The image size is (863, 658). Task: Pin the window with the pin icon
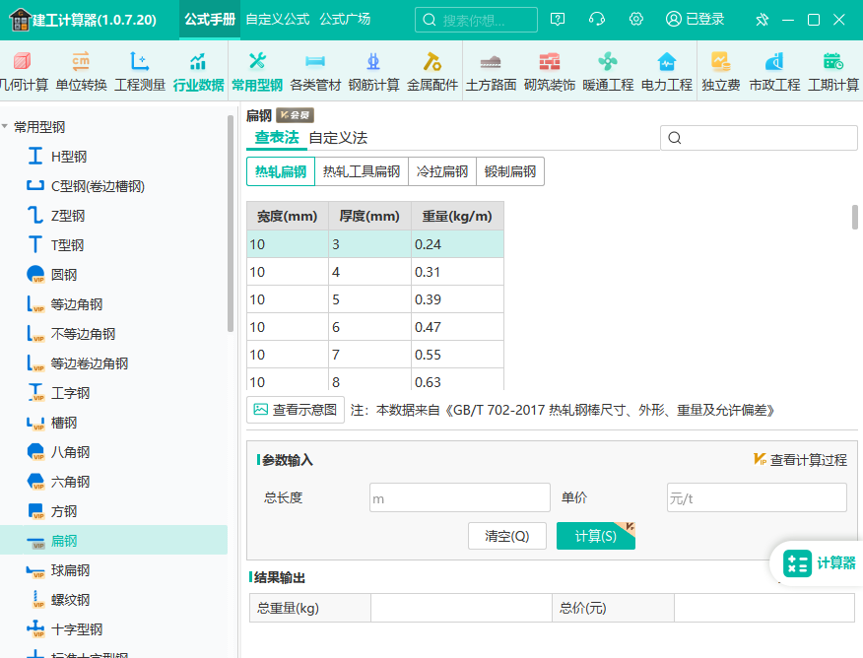point(762,20)
